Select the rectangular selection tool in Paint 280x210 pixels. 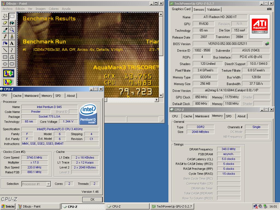(x=12, y=16)
